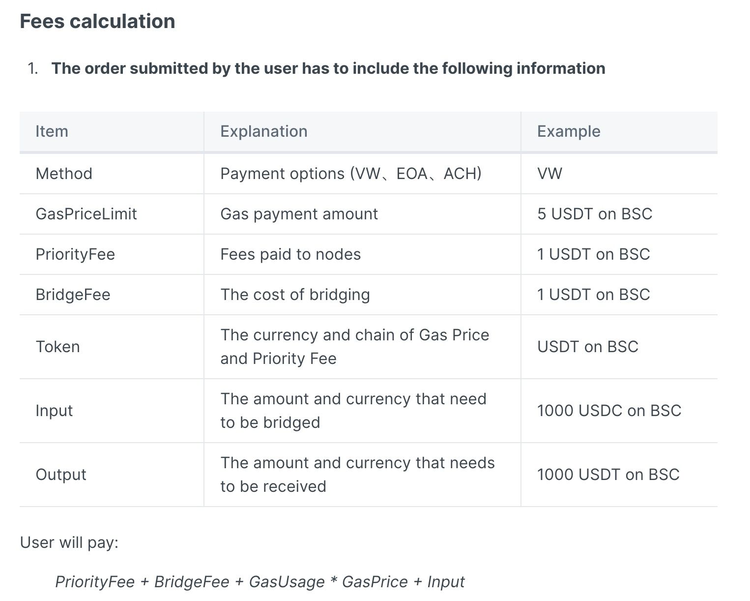This screenshot has height=601, width=750.
Task: Click the "Example" column header
Action: [568, 131]
